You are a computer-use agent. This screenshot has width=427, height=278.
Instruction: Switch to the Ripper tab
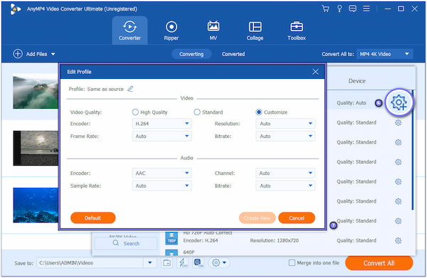(x=172, y=31)
